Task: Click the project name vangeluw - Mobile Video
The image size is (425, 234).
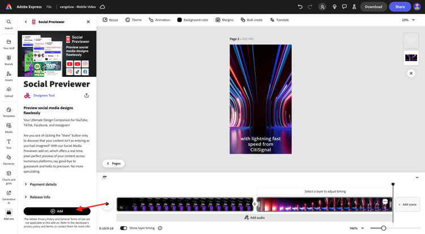Action: point(78,7)
